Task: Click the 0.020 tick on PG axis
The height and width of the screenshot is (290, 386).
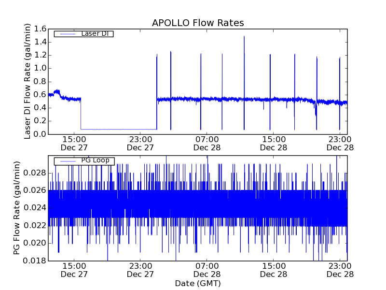Action: tap(35, 243)
